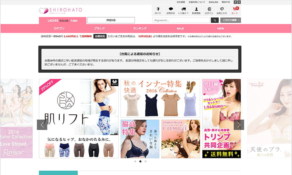Image resolution: width=292 pixels, height=175 pixels.
Task: Switch to the MENS tab
Action: (111, 20)
